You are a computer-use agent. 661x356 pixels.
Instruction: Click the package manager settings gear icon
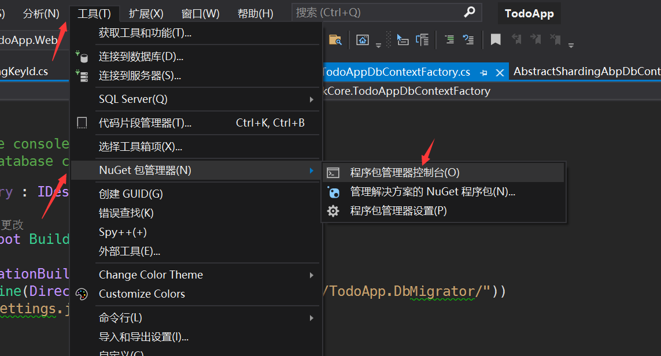coord(333,211)
